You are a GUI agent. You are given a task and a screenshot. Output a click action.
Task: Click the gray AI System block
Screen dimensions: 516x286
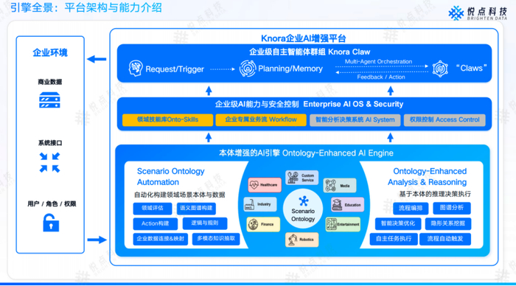point(355,120)
